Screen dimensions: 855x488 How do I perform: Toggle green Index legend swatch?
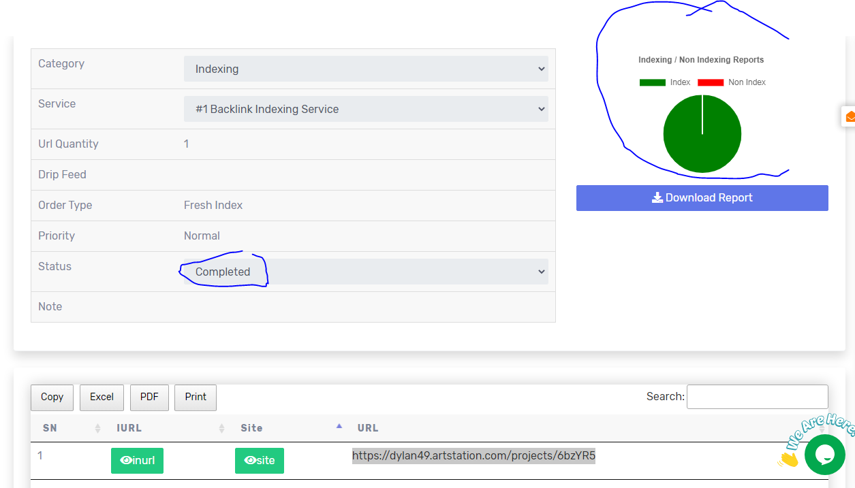pyautogui.click(x=652, y=82)
